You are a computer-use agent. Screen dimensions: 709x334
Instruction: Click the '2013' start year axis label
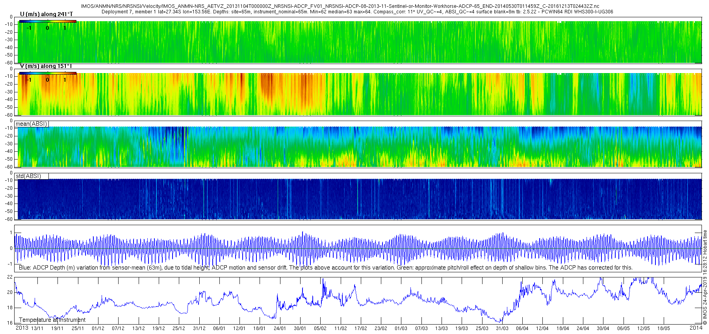[x=22, y=328]
